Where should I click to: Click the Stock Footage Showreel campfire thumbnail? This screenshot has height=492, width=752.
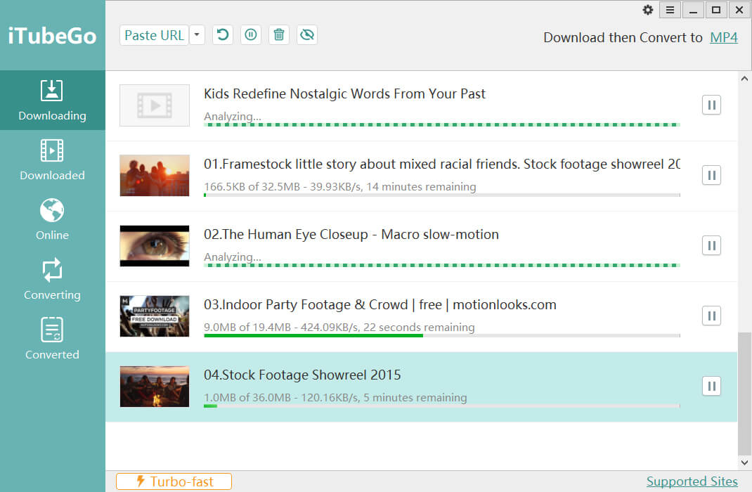coord(155,387)
